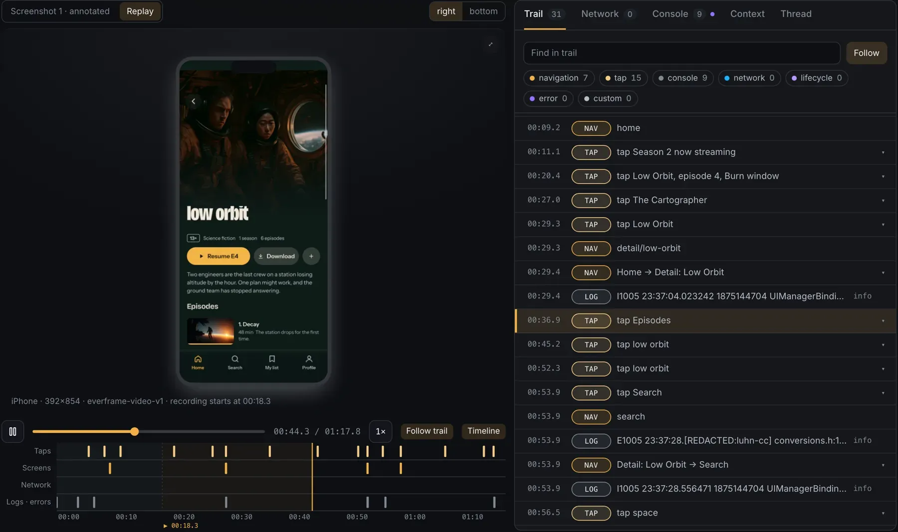Tap the Profile icon in the phone
This screenshot has height=532, width=898.
click(309, 362)
